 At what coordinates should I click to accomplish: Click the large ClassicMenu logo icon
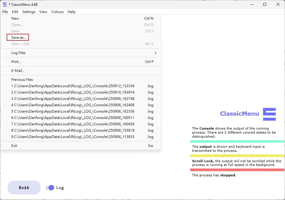click(x=269, y=114)
